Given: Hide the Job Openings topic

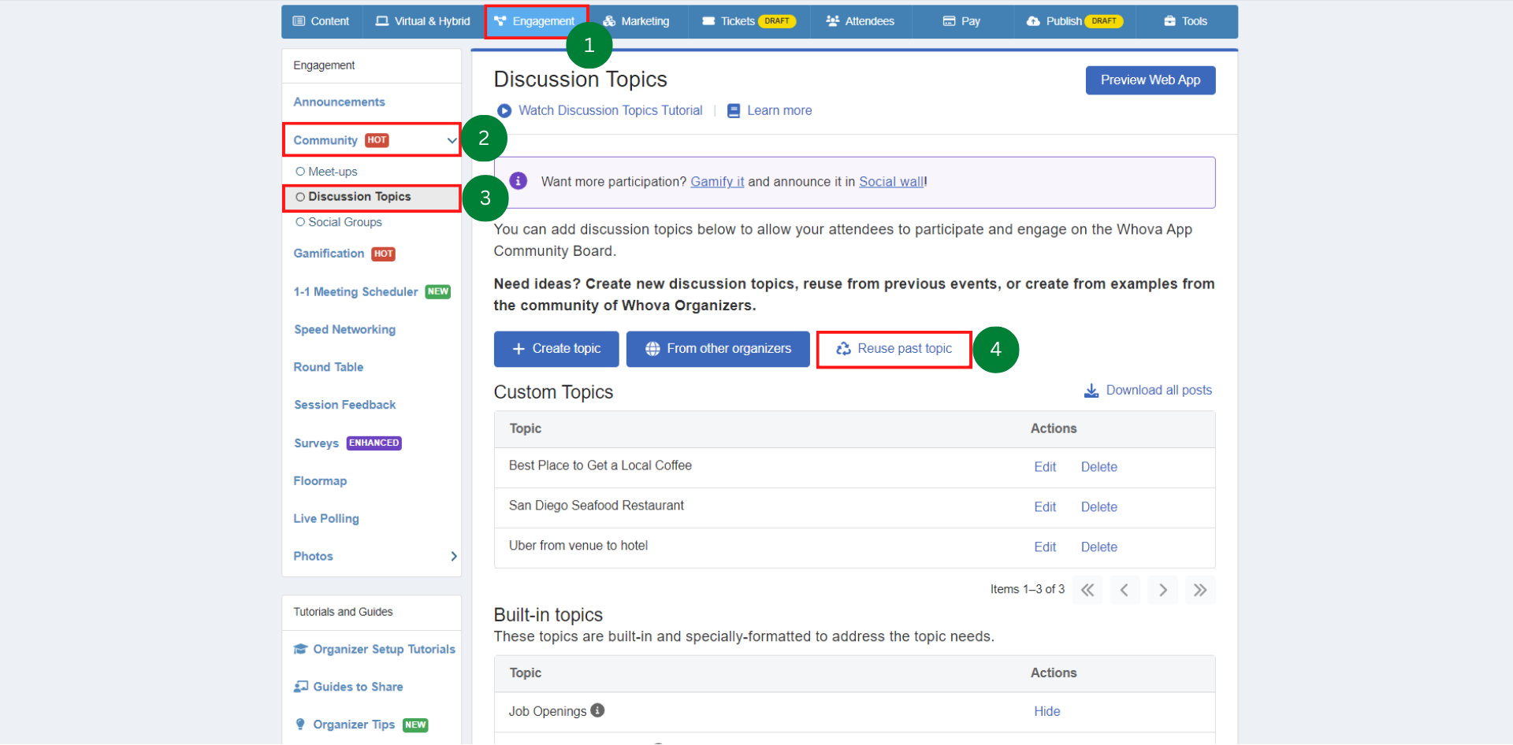Looking at the screenshot, I should 1046,712.
